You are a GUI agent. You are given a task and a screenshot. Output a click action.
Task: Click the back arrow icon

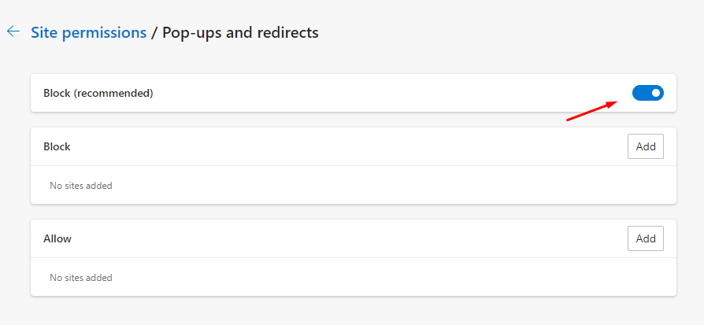(13, 32)
